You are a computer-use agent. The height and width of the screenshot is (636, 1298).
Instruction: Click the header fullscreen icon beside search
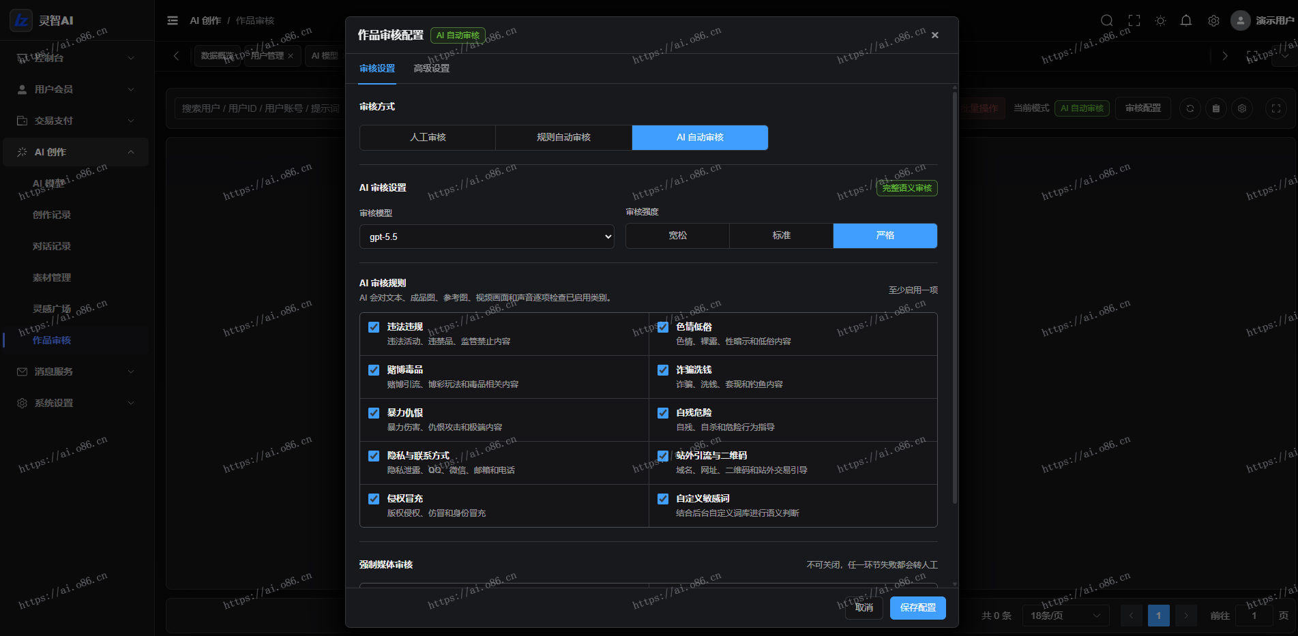1134,20
